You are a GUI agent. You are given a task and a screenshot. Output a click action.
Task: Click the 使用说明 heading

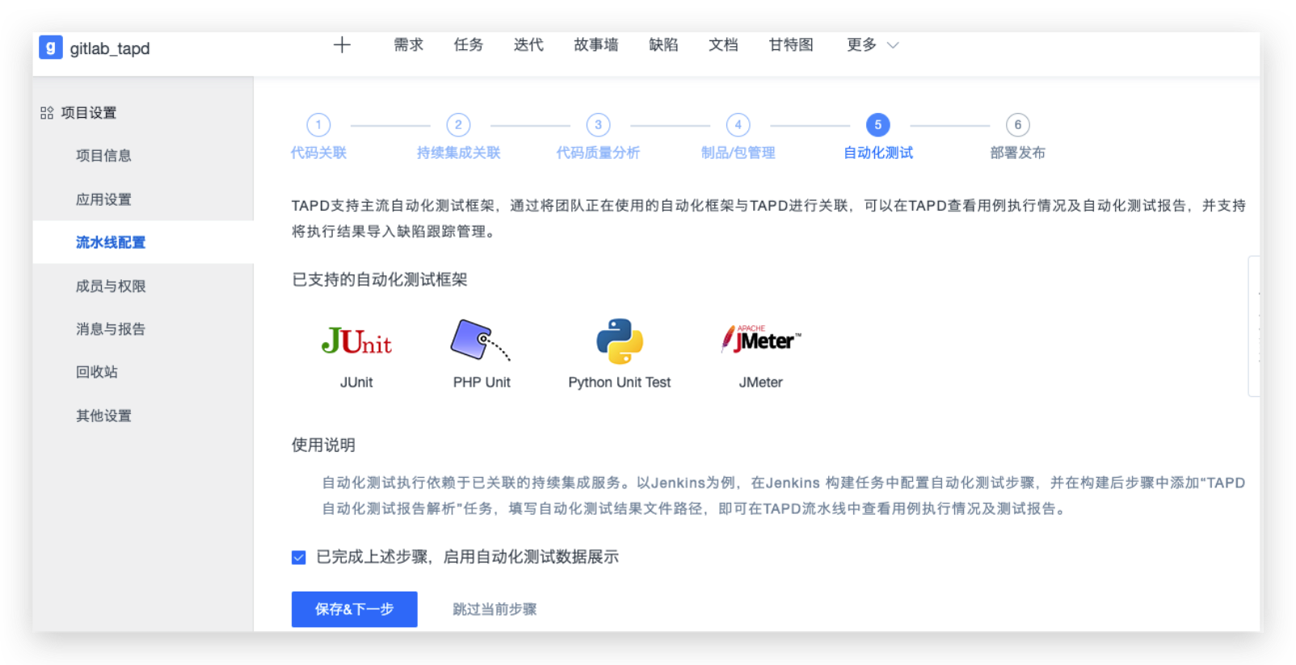tap(323, 445)
